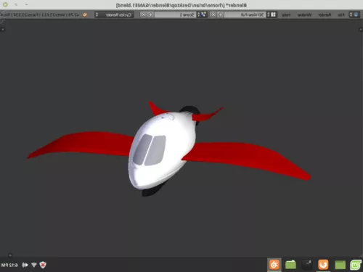Select the Scene name field
This screenshot has width=363, height=272.
pos(175,15)
